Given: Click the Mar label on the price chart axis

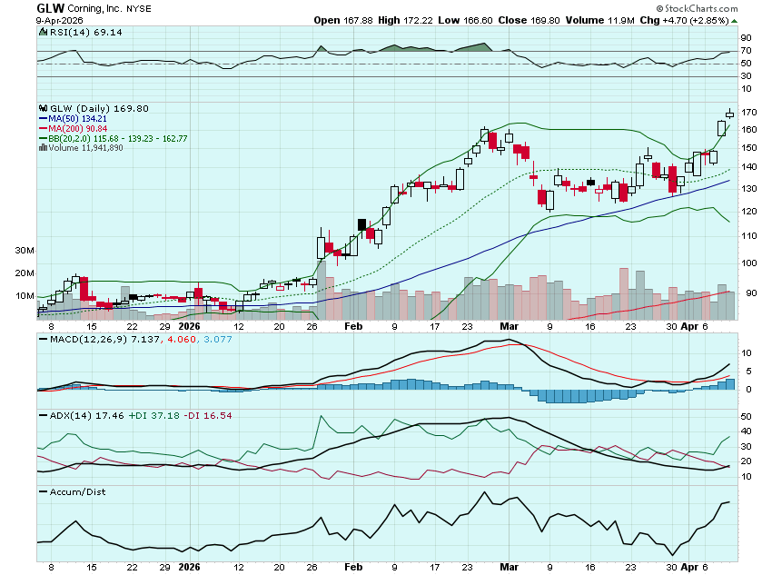Looking at the screenshot, I should click(x=511, y=325).
